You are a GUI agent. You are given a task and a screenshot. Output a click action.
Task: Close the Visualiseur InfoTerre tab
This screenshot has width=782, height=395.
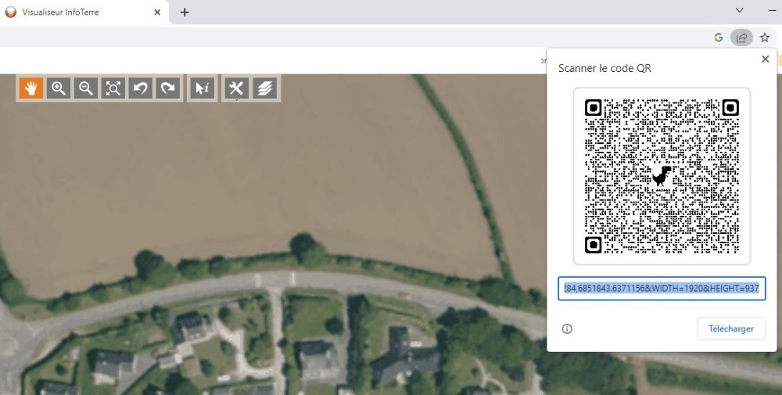click(x=158, y=13)
